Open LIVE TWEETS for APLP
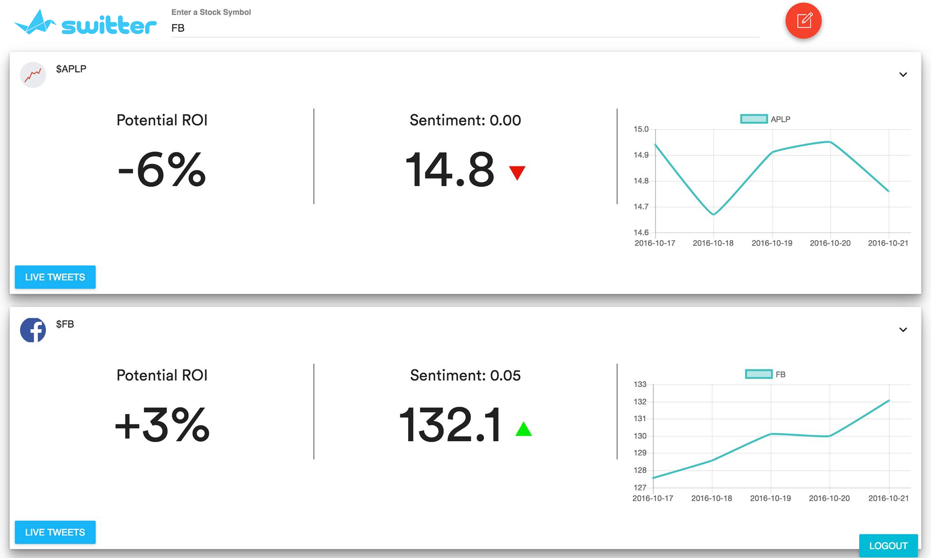 (55, 277)
